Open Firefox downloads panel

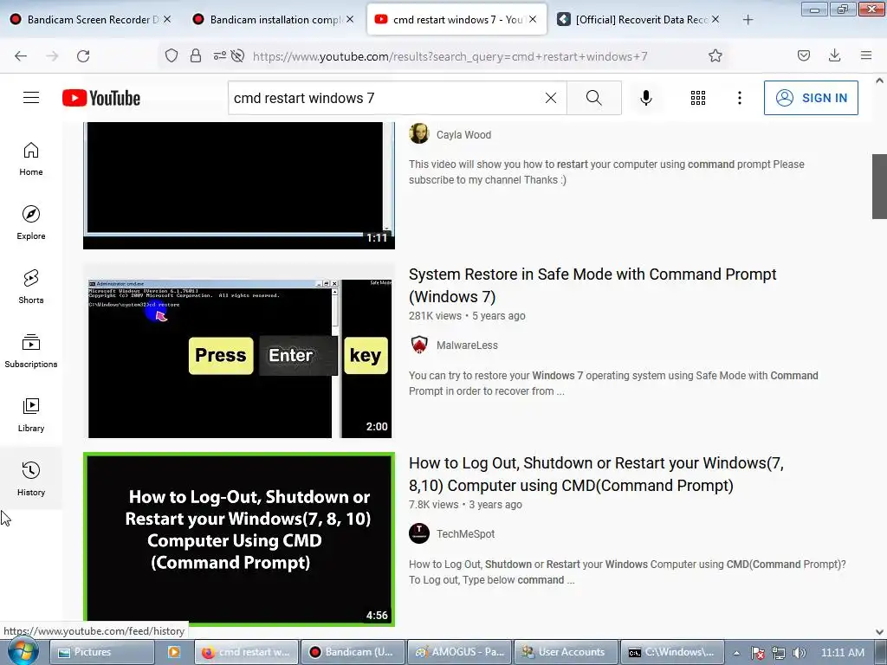[x=834, y=55]
